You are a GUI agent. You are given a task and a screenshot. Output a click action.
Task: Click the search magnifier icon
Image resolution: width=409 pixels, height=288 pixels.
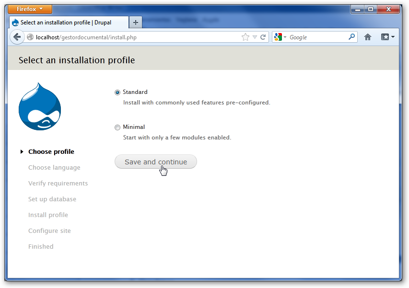click(351, 37)
